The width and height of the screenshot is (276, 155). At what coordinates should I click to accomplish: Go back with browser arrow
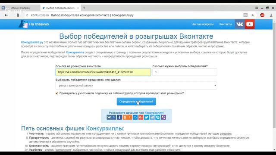point(6,15)
